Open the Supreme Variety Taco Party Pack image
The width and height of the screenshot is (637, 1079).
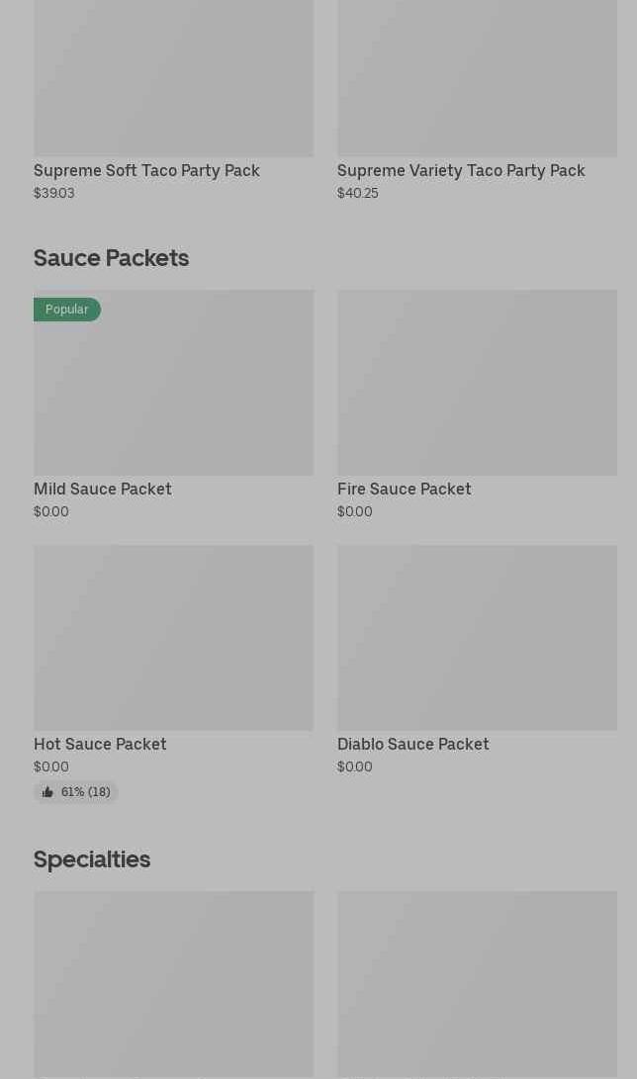pyautogui.click(x=477, y=79)
